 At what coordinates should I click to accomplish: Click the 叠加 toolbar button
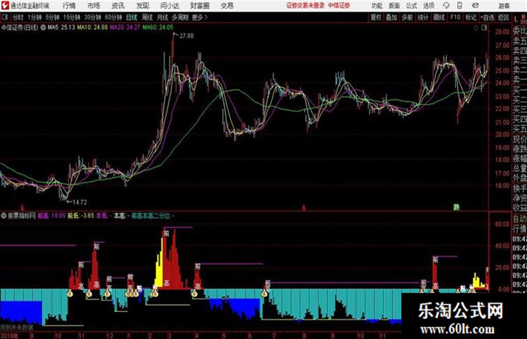pos(391,17)
